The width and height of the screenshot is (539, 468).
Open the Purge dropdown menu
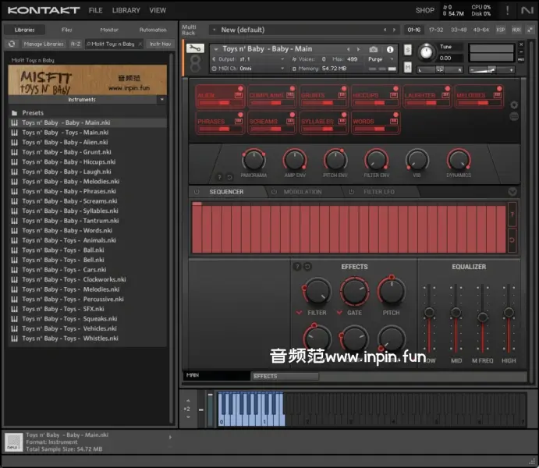379,59
